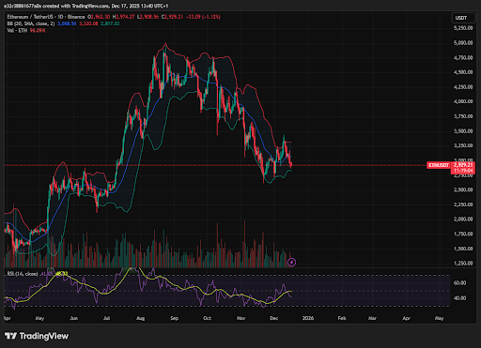Click the 2,500.00 price axis label
Image resolution: width=481 pixels, height=348 pixels.
pos(463,189)
